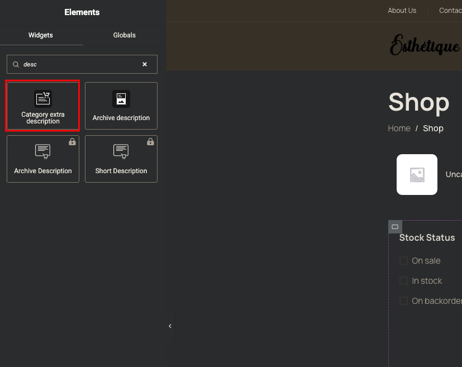462x367 pixels.
Task: Switch to the Widgets tab
Action: (41, 35)
